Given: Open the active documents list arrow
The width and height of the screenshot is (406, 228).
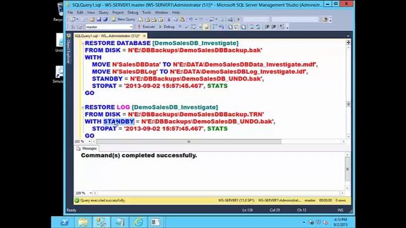Looking at the screenshot, I should click(348, 36).
